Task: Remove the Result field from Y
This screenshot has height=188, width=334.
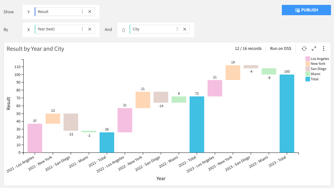Action: pyautogui.click(x=90, y=12)
